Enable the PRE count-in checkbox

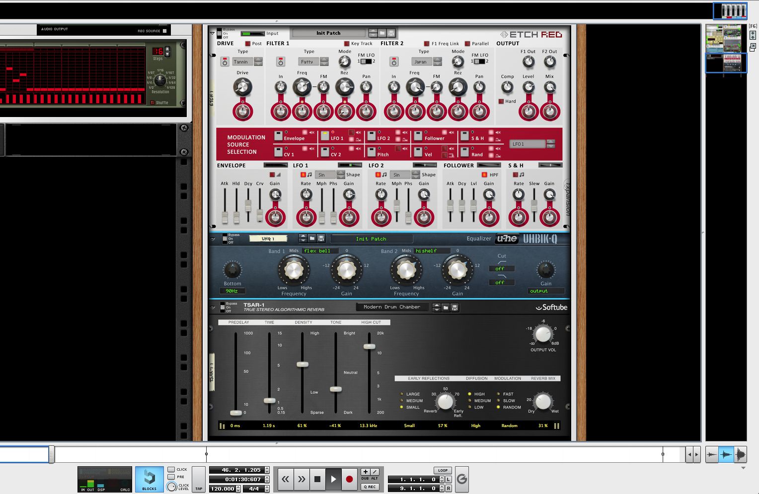[x=171, y=477]
